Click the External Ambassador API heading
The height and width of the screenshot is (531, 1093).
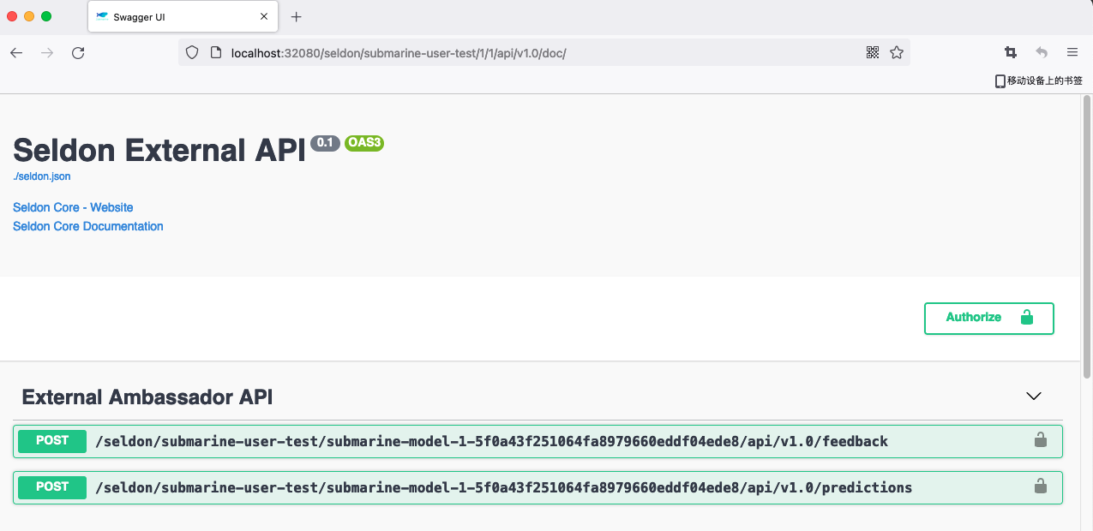[x=147, y=397]
